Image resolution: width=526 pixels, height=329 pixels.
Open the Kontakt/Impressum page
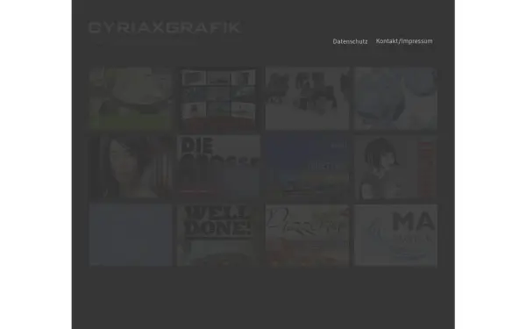coord(404,41)
